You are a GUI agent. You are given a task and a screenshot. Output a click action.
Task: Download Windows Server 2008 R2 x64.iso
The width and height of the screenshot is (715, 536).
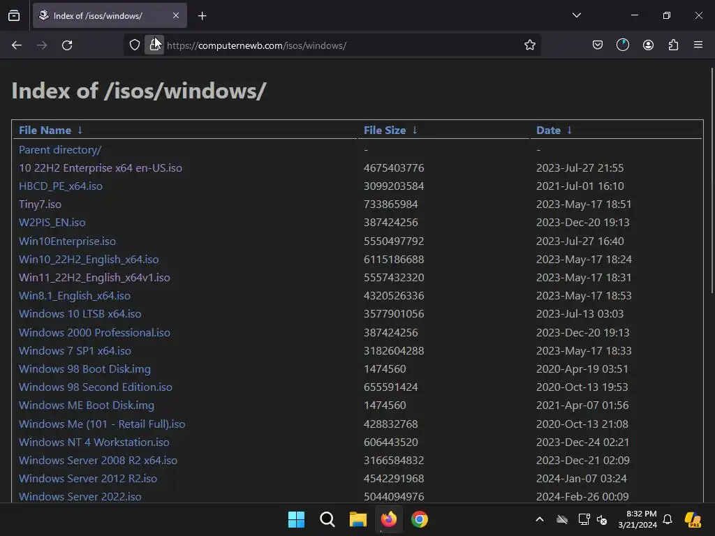[x=98, y=461]
